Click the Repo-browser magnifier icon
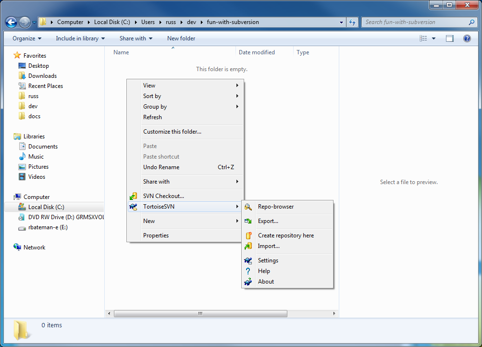 coord(248,207)
